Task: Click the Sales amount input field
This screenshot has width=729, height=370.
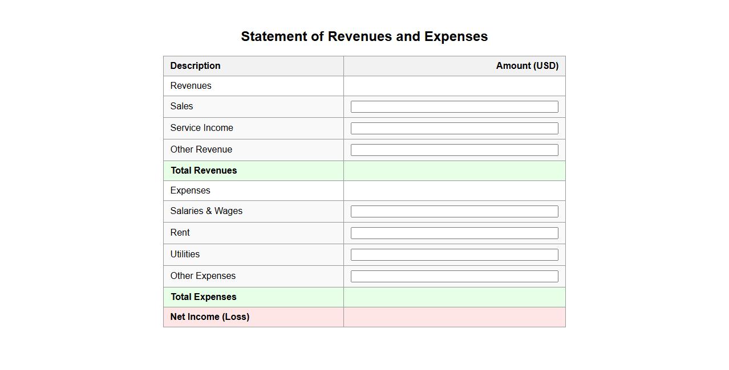Action: pos(454,107)
